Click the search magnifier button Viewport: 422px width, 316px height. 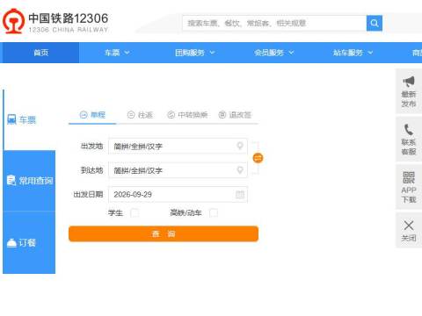pos(375,23)
